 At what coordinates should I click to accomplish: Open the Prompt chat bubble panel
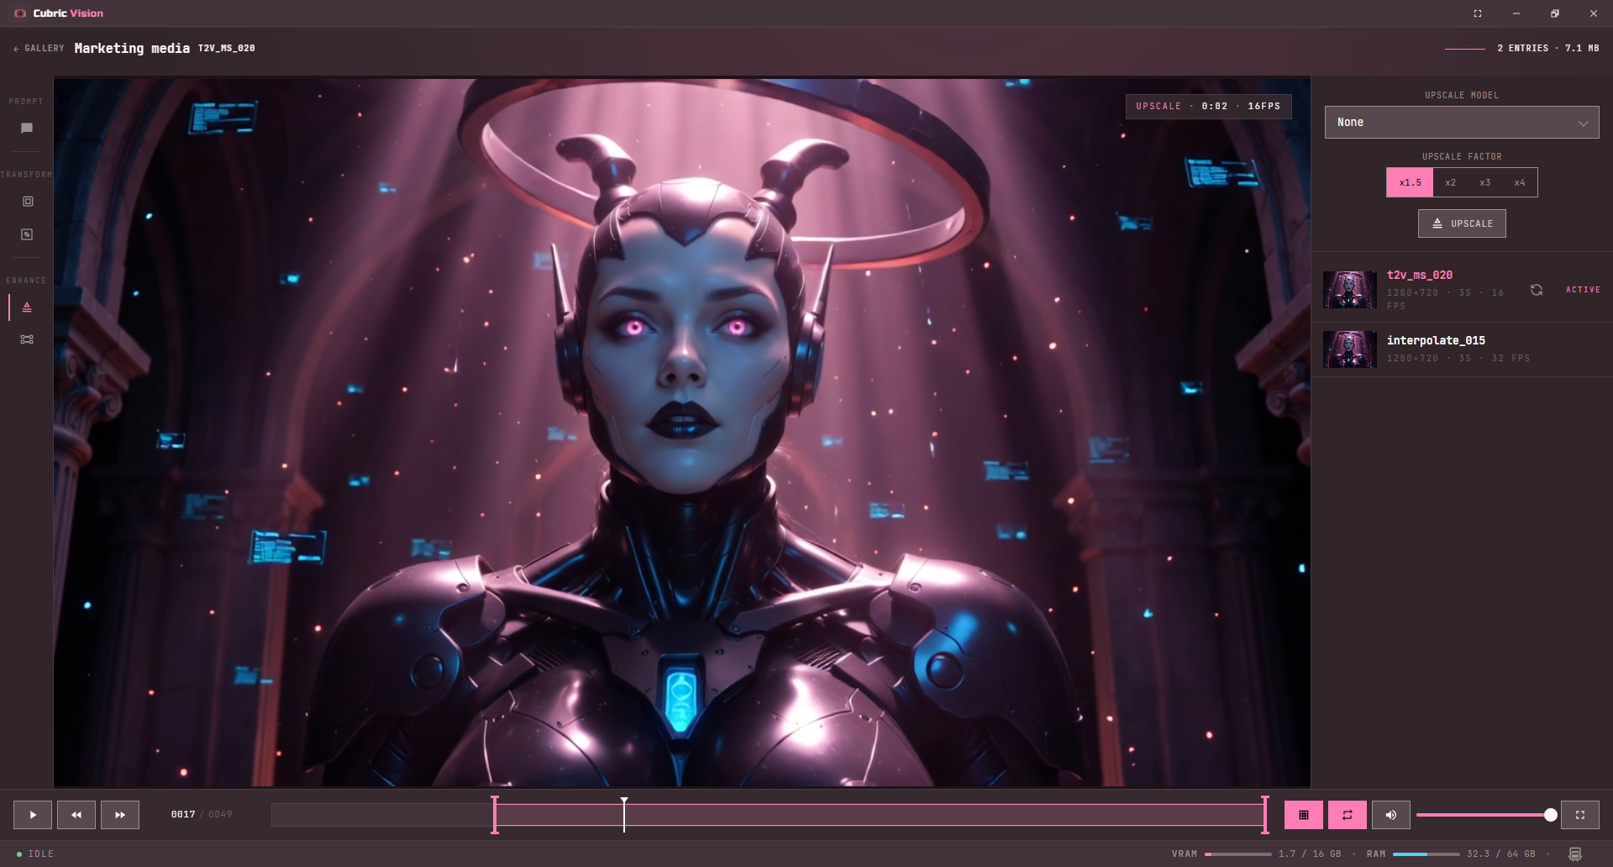[x=27, y=129]
